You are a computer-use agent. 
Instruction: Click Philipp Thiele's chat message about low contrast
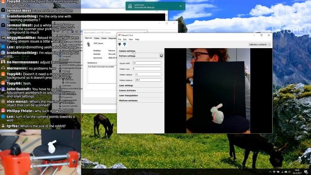coord(37,111)
